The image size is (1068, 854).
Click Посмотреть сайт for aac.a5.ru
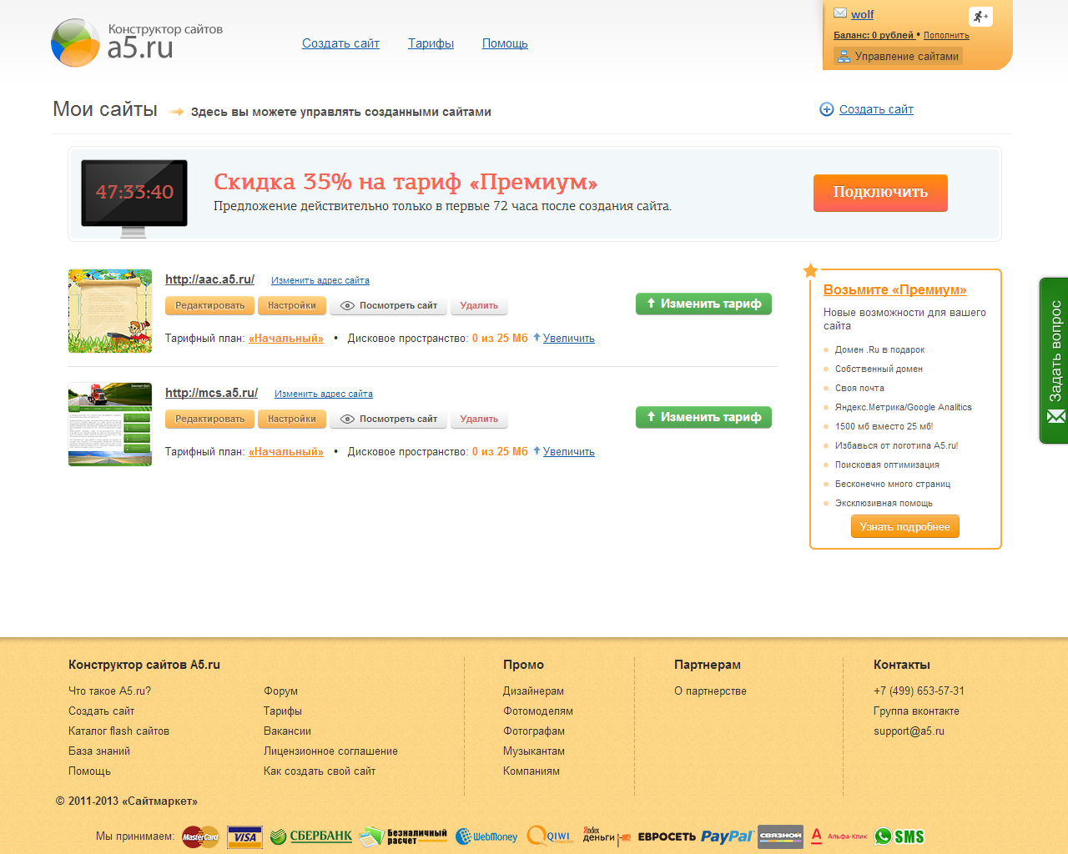[x=389, y=306]
